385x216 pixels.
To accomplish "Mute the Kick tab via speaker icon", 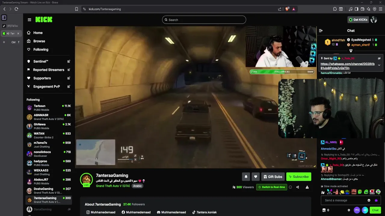I will click(x=8, y=33).
